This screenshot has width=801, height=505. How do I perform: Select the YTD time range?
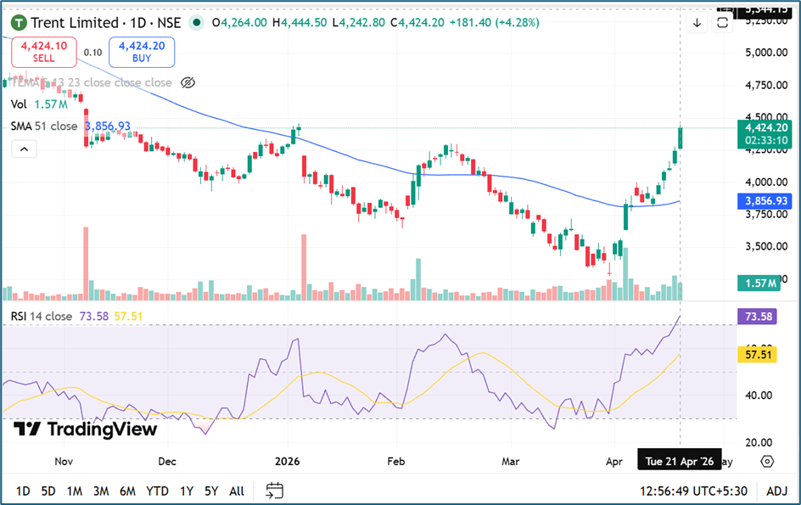(157, 491)
